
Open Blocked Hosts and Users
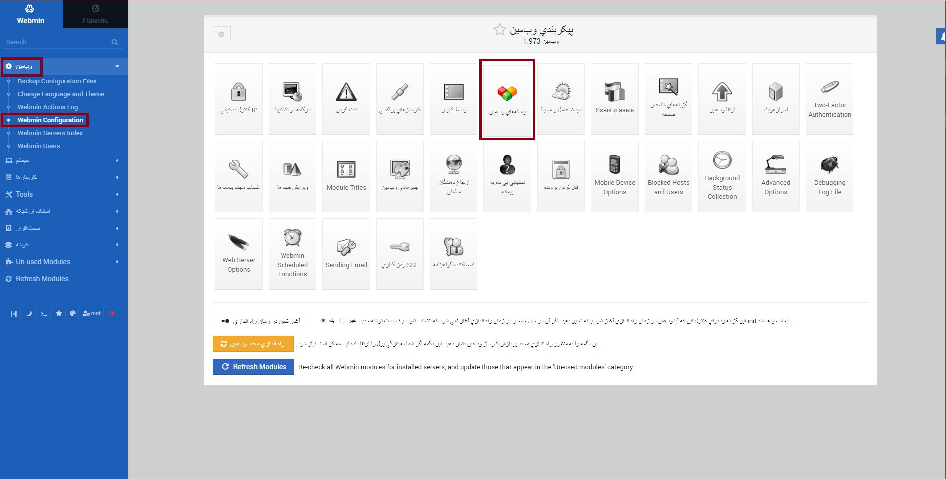(668, 176)
